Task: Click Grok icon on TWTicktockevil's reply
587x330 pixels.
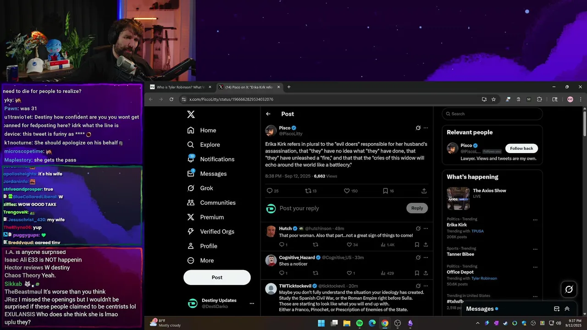Action: pyautogui.click(x=418, y=286)
